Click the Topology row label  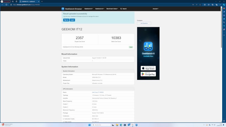coord(65,95)
